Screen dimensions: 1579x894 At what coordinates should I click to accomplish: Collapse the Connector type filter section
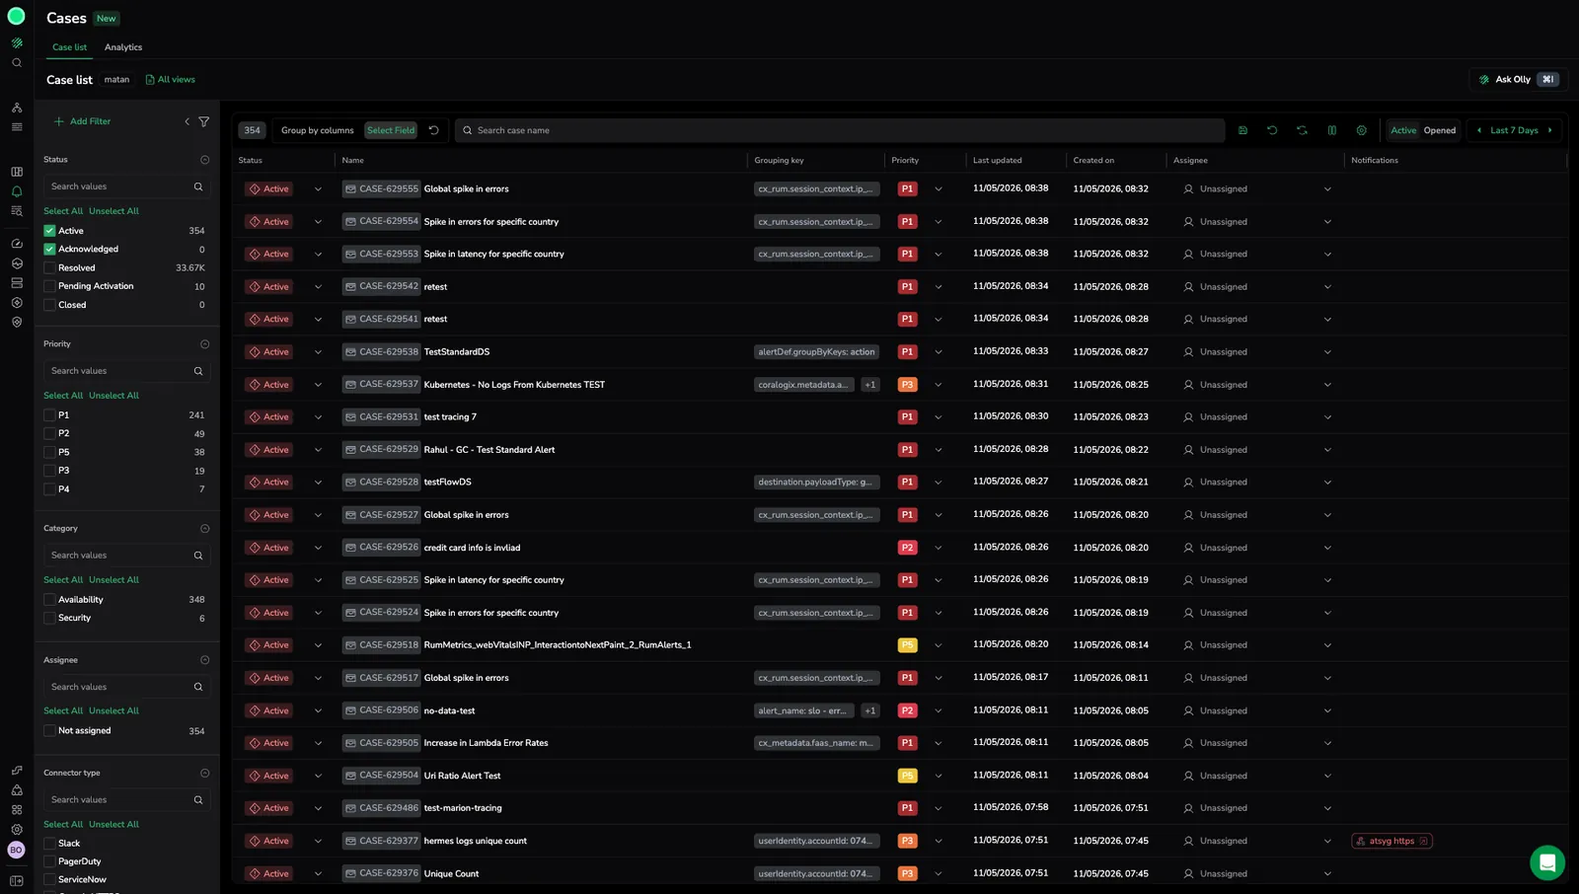(x=204, y=774)
